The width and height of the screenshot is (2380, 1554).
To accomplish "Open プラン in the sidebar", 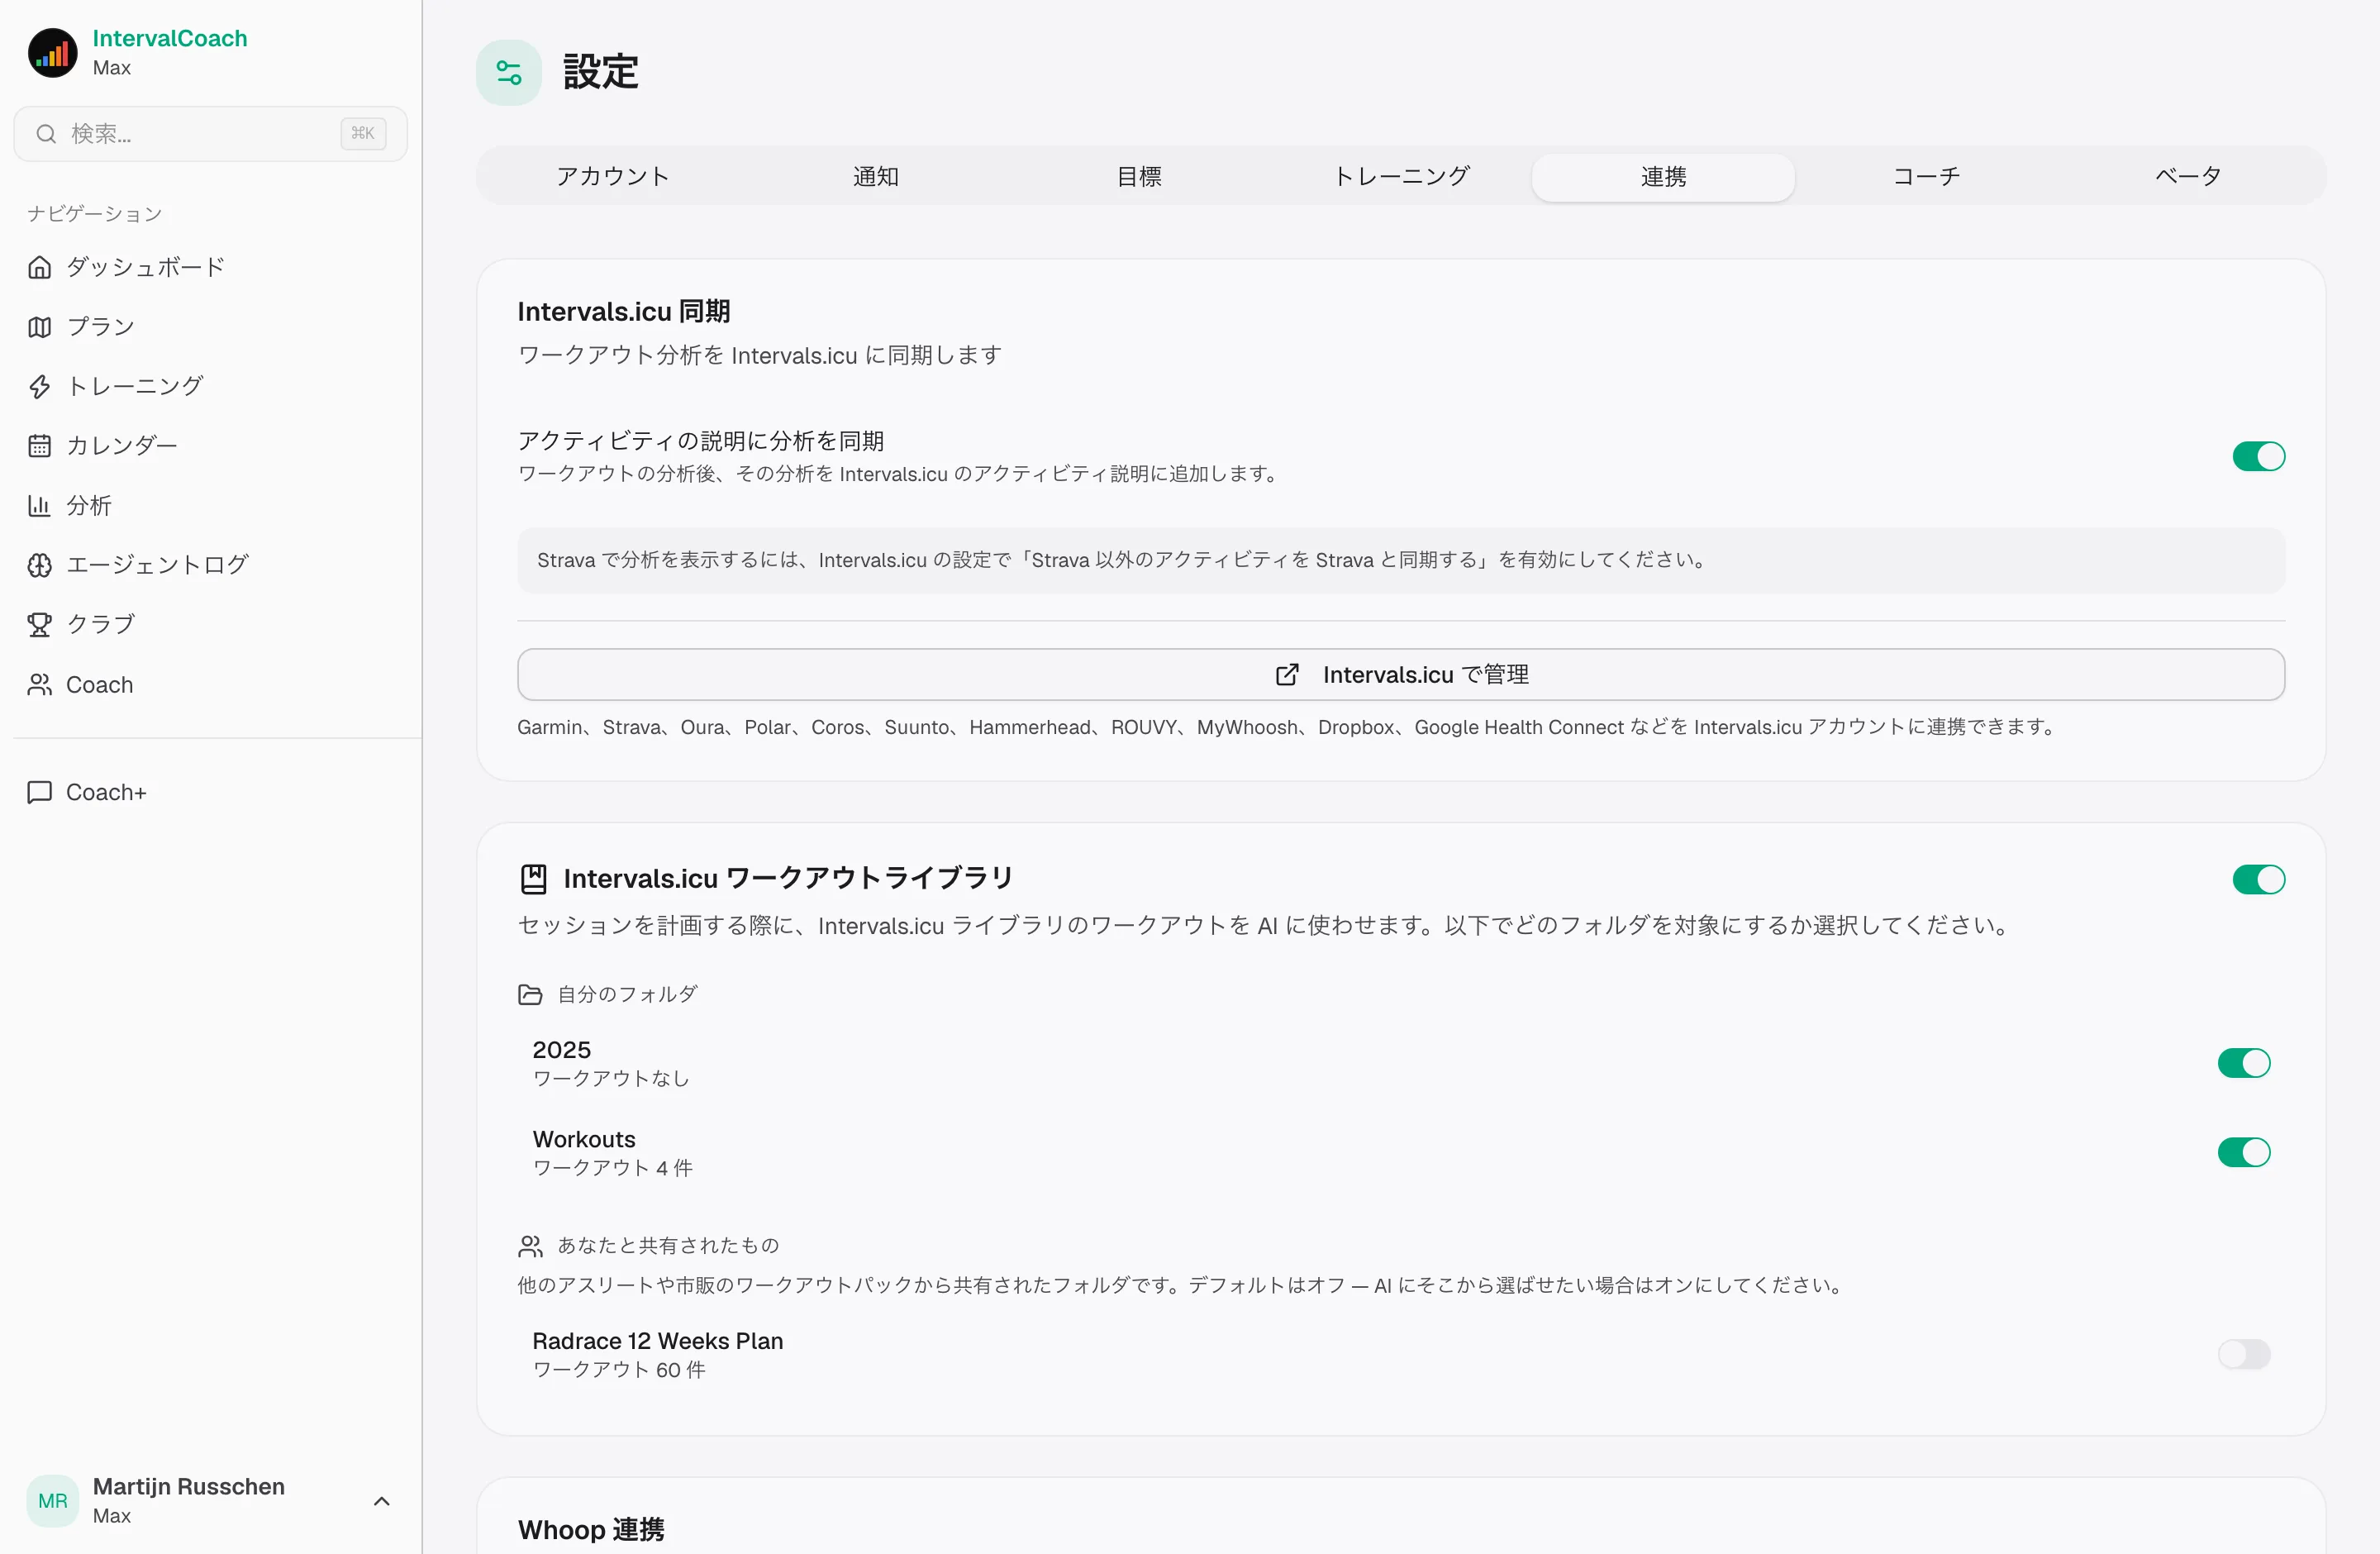I will [x=212, y=327].
